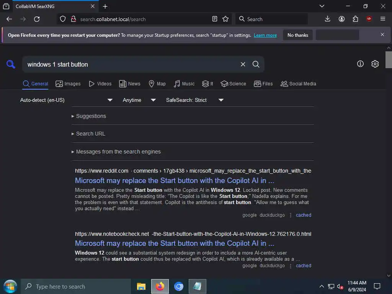
Task: Switch to the News tab
Action: pyautogui.click(x=129, y=84)
